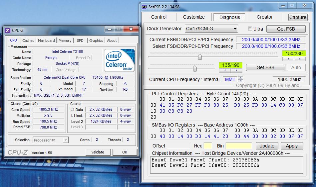Click the Penryn code name value

click(51, 57)
